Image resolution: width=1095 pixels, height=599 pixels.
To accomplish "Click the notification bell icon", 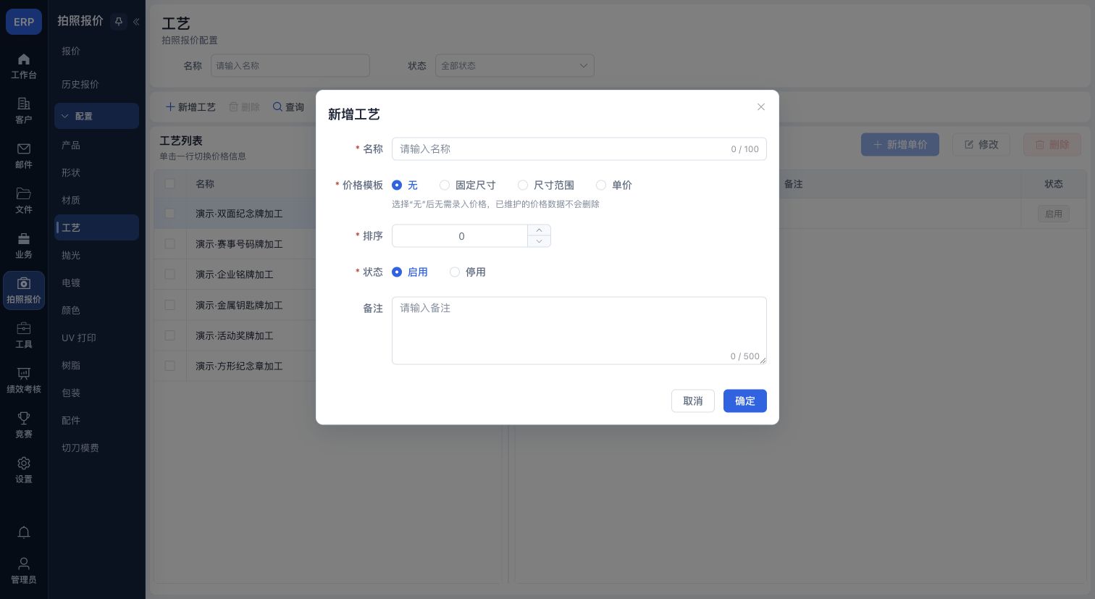I will (x=24, y=532).
